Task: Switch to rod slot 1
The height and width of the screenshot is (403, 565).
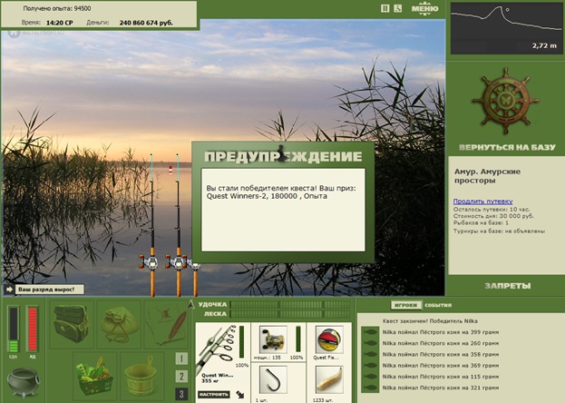Action: pos(181,359)
